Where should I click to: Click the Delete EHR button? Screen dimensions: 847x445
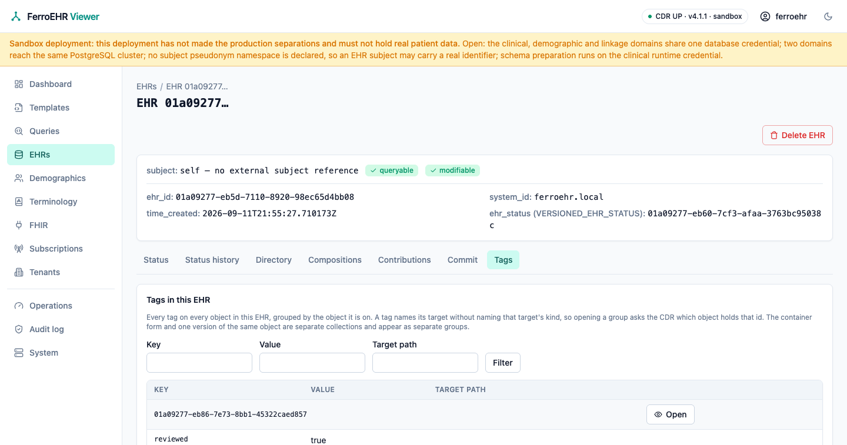coord(797,135)
